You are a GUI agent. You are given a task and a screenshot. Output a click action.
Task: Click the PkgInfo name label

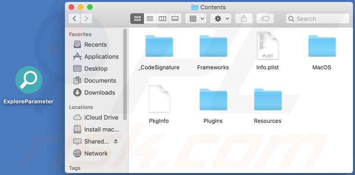pos(159,121)
